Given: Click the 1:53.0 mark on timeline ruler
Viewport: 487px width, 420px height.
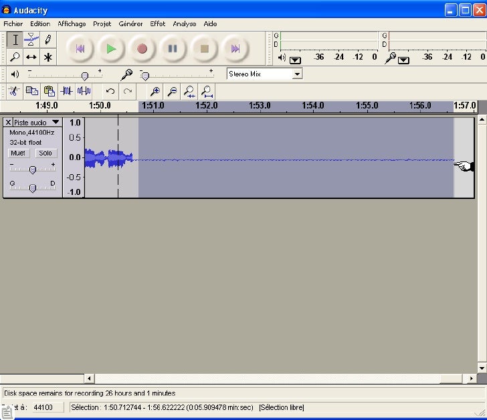Looking at the screenshot, I should [x=260, y=106].
